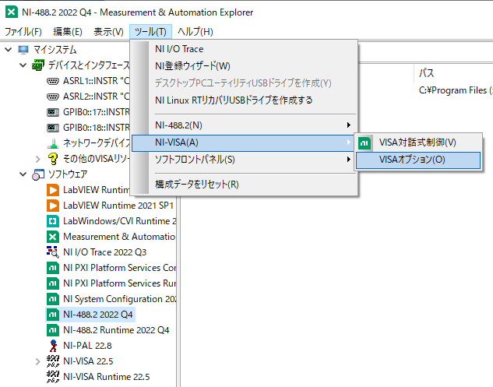
Task: Choose 構成データをリセット(R)
Action: pyautogui.click(x=245, y=185)
